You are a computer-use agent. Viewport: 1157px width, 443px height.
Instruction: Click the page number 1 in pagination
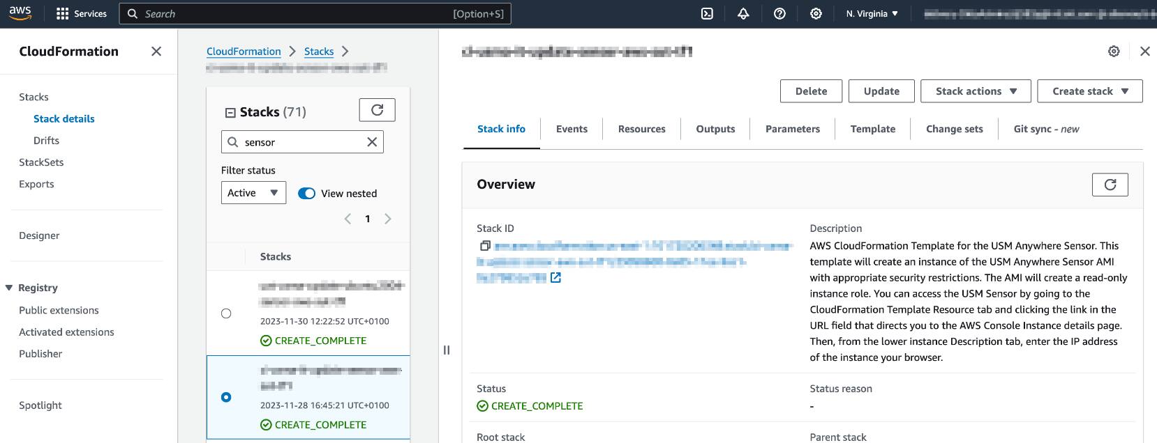368,219
